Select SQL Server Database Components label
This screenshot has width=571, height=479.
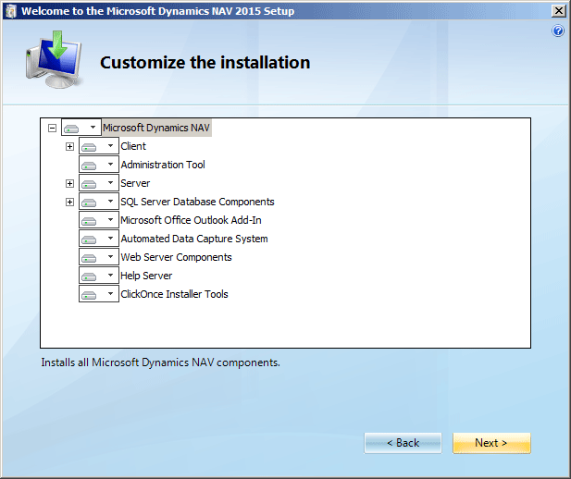[197, 202]
